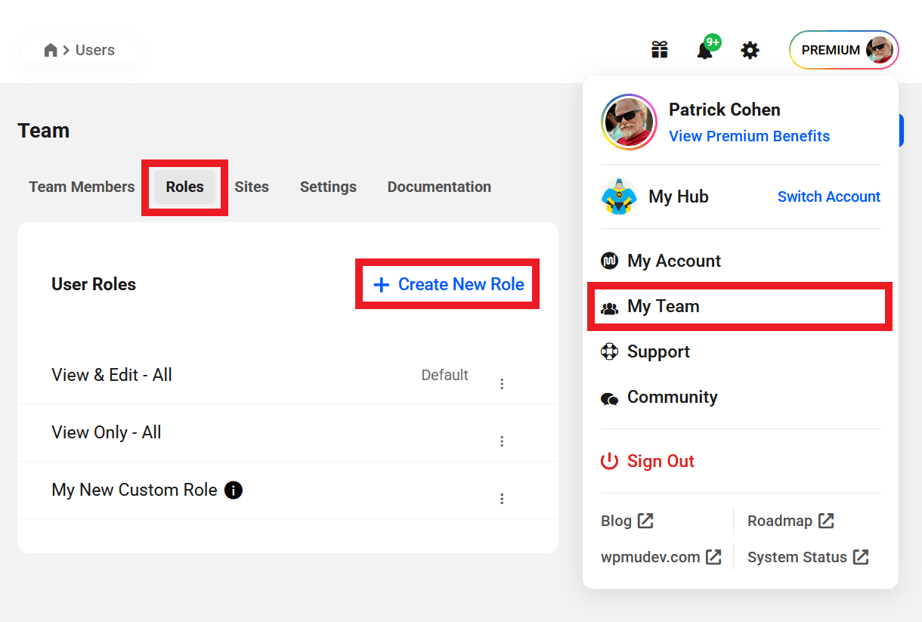The height and width of the screenshot is (622, 922).
Task: Click the My Hub label
Action: click(x=679, y=197)
